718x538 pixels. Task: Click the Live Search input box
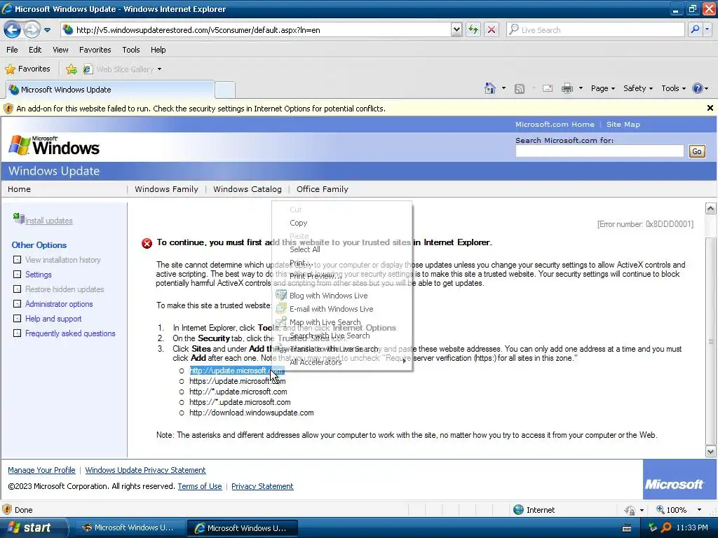click(x=596, y=29)
